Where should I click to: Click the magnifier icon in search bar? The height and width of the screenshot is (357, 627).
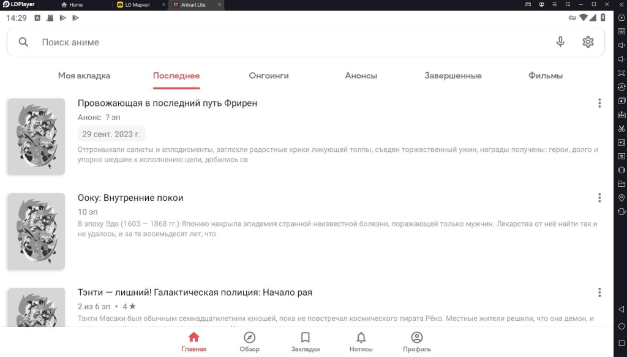point(23,42)
